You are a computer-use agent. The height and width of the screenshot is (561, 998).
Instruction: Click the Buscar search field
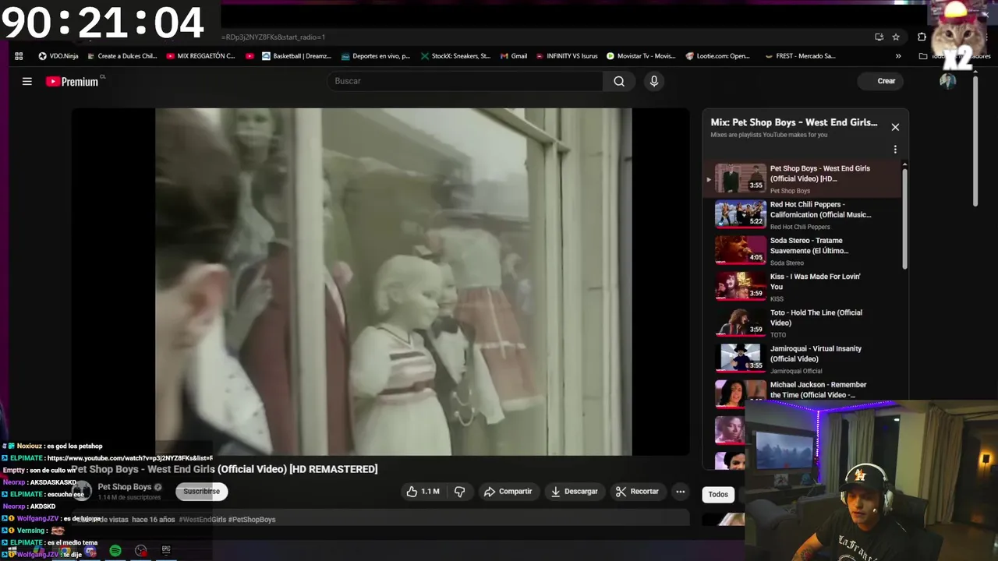tap(465, 81)
